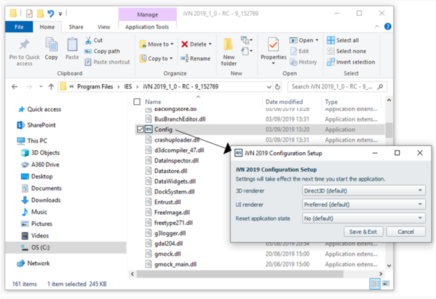Viewport: 436px width, 299px height.
Task: Sort by the Type column header
Action: tap(331, 102)
